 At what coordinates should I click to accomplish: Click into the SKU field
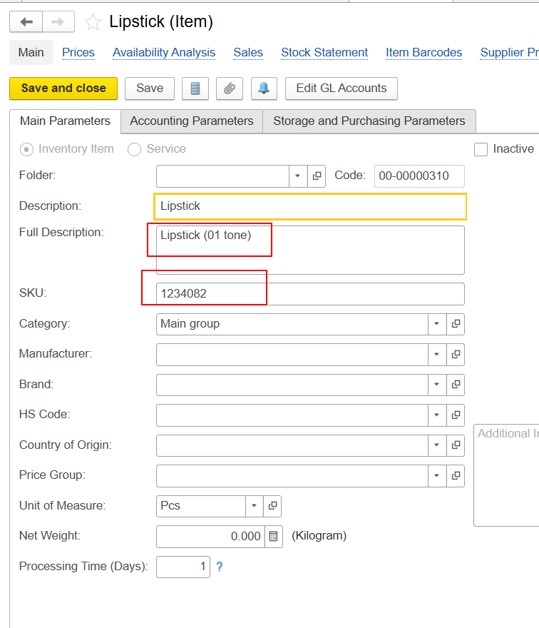(310, 293)
